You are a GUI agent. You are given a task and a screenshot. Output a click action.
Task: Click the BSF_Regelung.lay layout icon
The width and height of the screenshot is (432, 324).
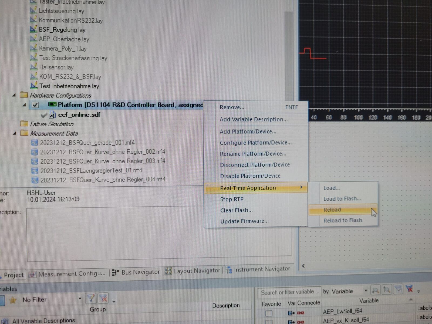point(33,29)
